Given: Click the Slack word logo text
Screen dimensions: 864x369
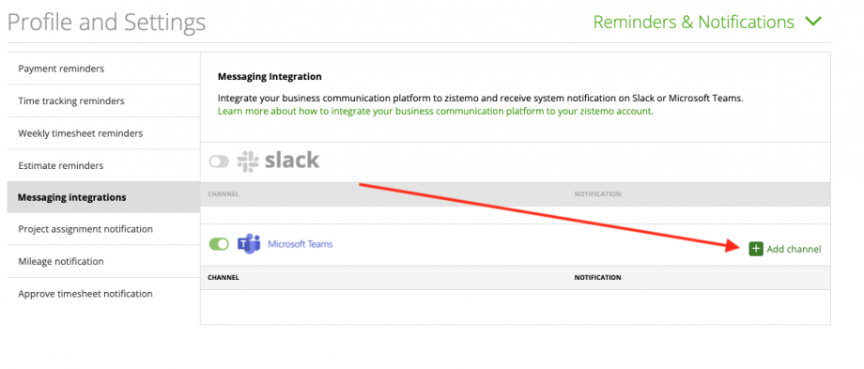Looking at the screenshot, I should tap(292, 161).
